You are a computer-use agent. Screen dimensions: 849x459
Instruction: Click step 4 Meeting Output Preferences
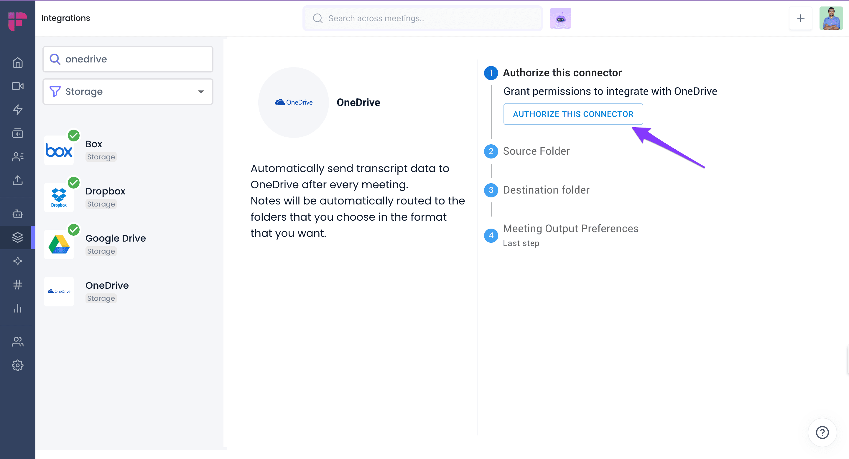(570, 229)
